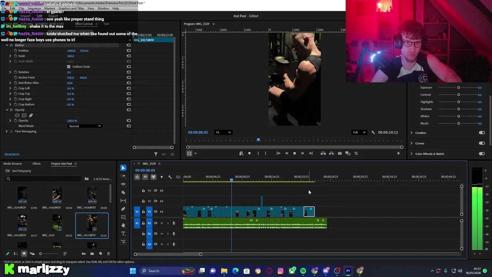This screenshot has height=277, width=492.
Task: Toggle Linked Selection in timeline
Action: point(153,177)
